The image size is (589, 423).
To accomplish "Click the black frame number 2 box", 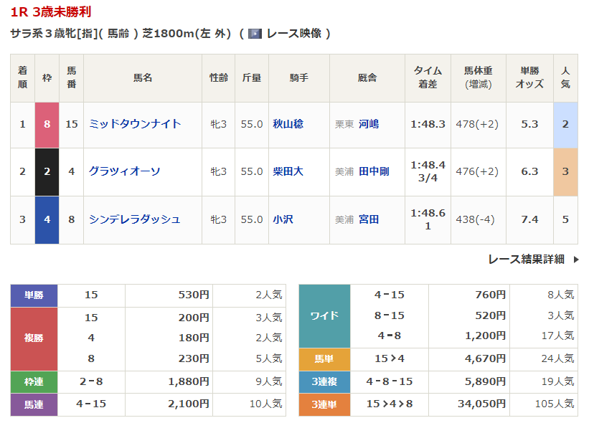I will pos(47,171).
